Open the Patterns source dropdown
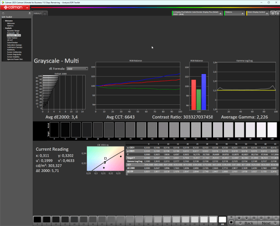The height and width of the screenshot is (226, 280). (x=243, y=13)
